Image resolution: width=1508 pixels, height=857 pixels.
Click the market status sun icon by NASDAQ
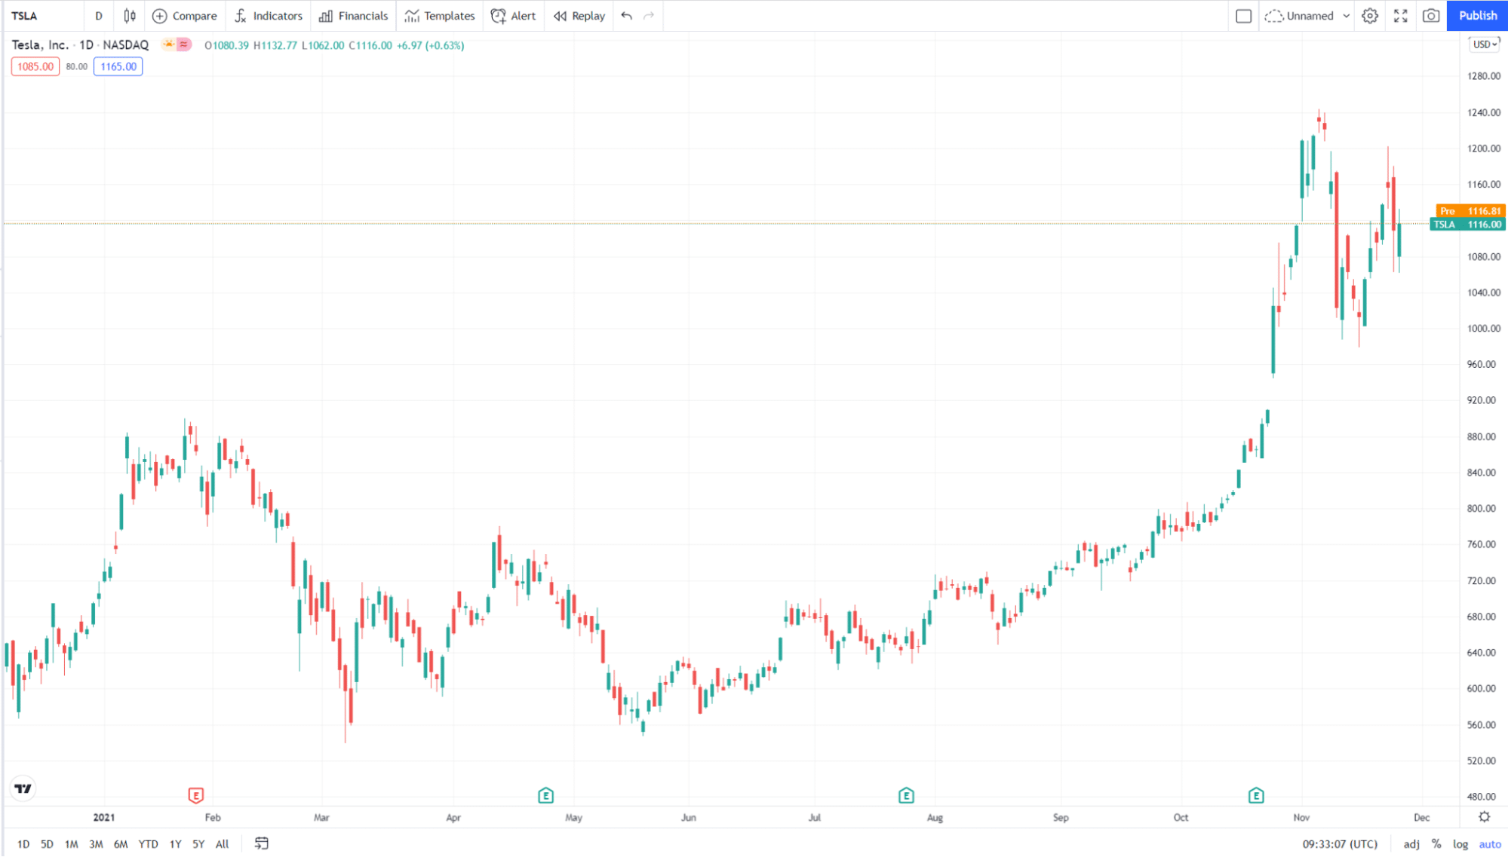click(169, 45)
